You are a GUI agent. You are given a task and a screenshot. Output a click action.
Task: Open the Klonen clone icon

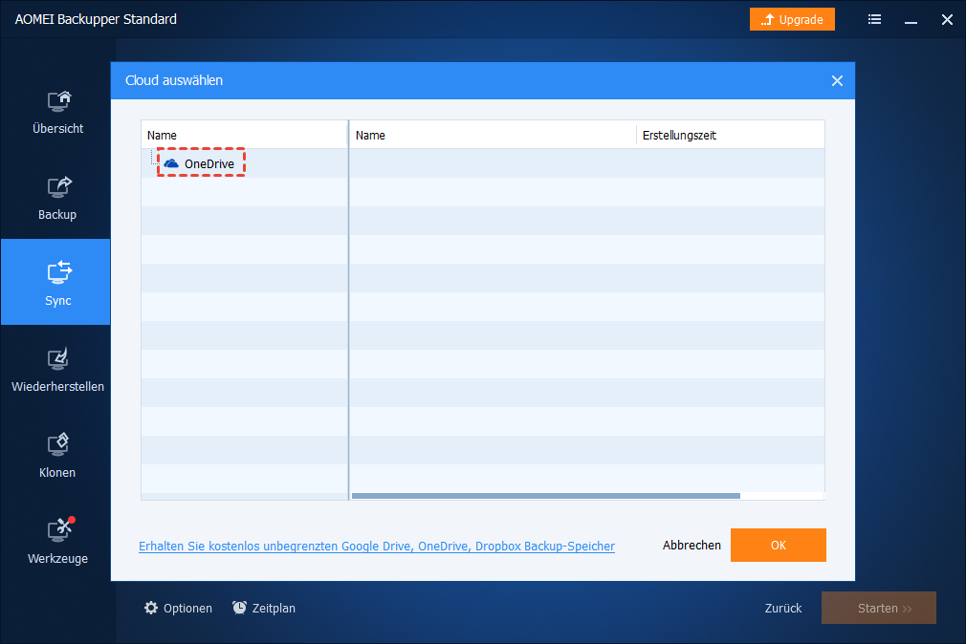point(58,444)
